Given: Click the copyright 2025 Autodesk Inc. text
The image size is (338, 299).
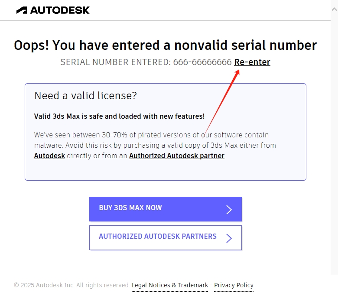Looking at the screenshot, I should [71, 285].
